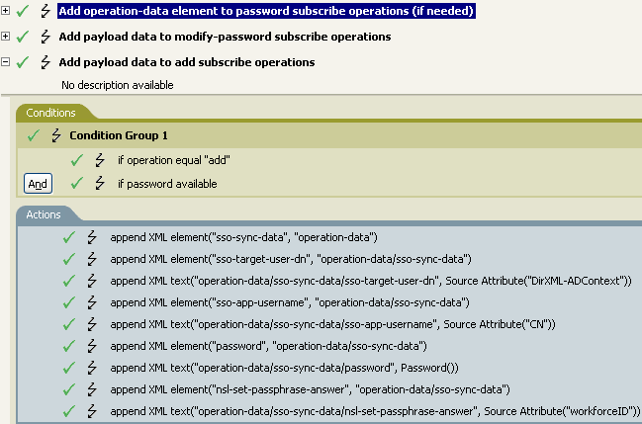Click checkmark icon for nsl-set-passphrase-answer element action

(69, 389)
